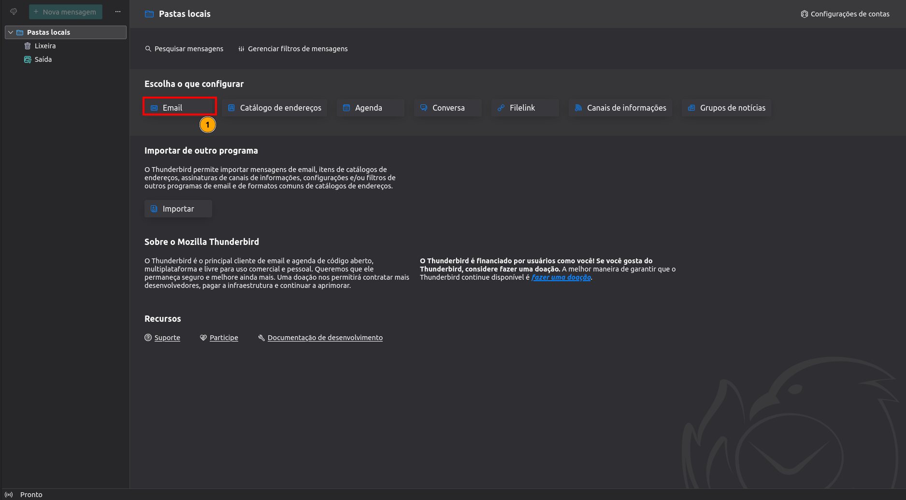Click the newsgroups newspaper icon
Image resolution: width=906 pixels, height=500 pixels.
click(691, 108)
